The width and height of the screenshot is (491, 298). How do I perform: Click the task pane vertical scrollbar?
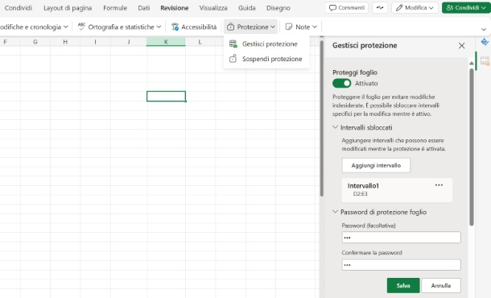pyautogui.click(x=472, y=147)
